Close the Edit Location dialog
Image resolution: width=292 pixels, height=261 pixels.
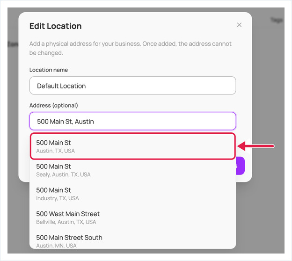click(239, 25)
